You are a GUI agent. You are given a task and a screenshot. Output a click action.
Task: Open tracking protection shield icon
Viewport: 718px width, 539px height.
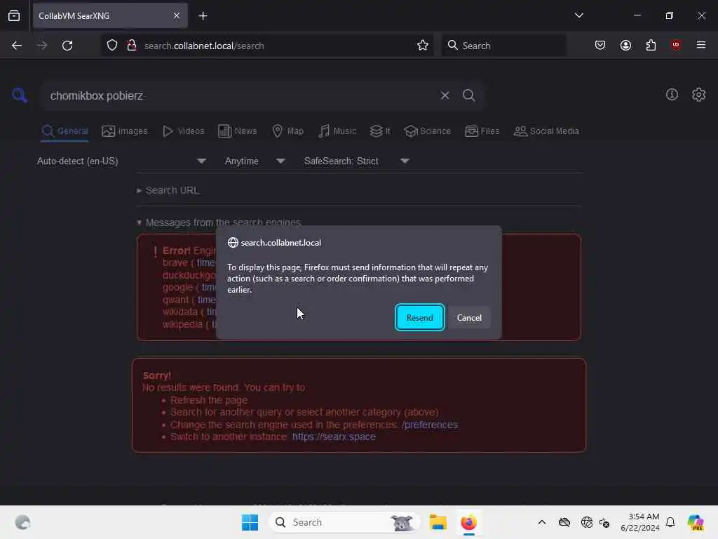pos(112,46)
